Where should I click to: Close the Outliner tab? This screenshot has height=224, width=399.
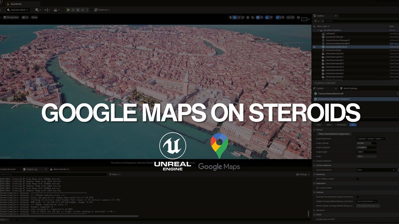coord(336,16)
